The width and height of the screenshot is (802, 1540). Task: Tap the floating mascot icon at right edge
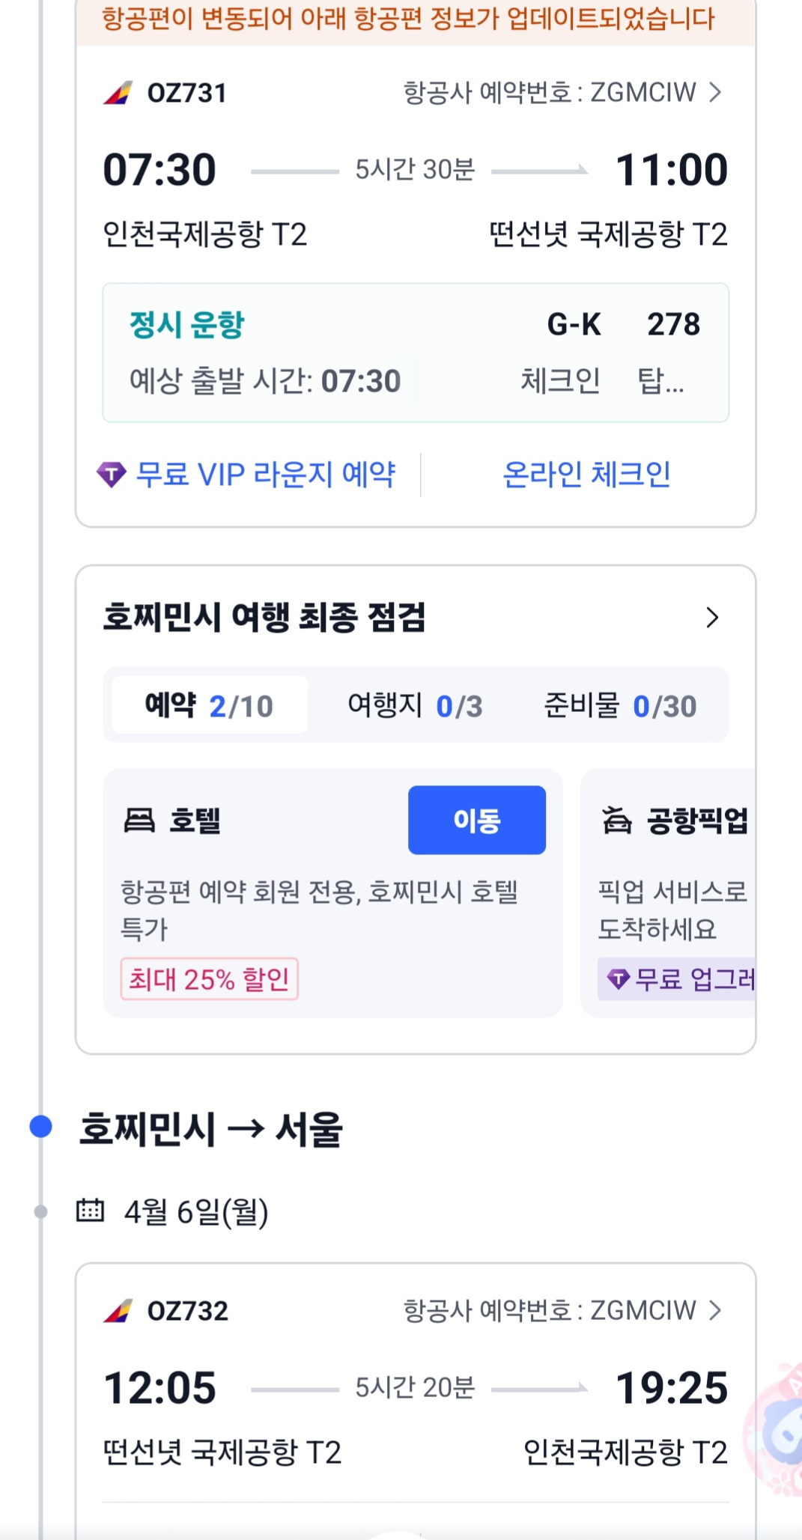779,1431
